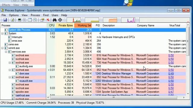193x108 pixels.
Task: Click the dwm.exe process icon
Action: click(x=17, y=73)
